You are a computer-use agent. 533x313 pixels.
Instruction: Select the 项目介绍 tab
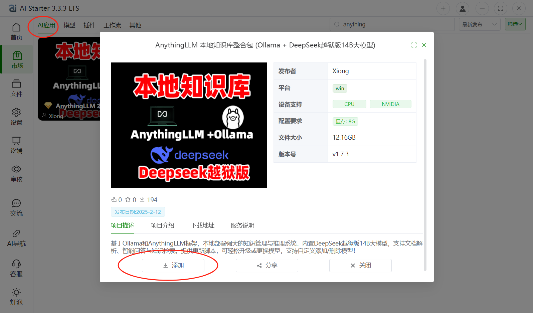click(x=163, y=225)
